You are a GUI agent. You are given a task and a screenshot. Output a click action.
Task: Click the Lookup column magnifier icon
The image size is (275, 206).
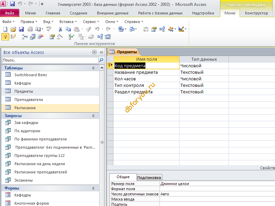pos(33,37)
